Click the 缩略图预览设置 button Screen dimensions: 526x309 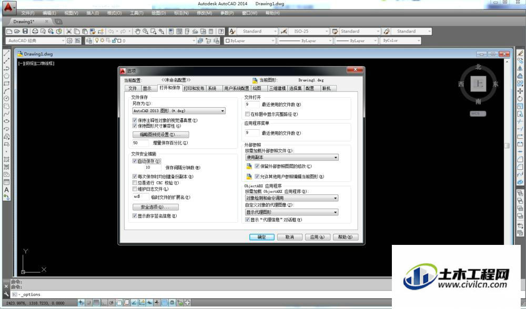point(160,135)
